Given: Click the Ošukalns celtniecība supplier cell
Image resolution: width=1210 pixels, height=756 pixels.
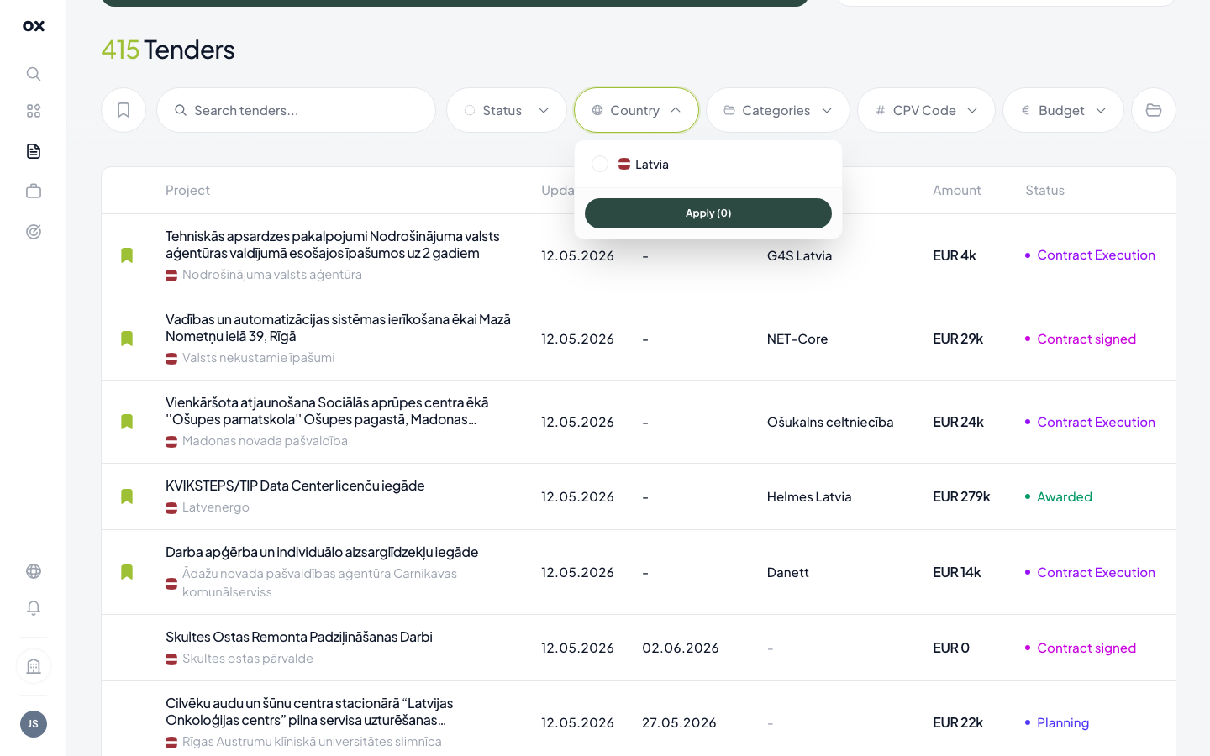Looking at the screenshot, I should pyautogui.click(x=830, y=422).
